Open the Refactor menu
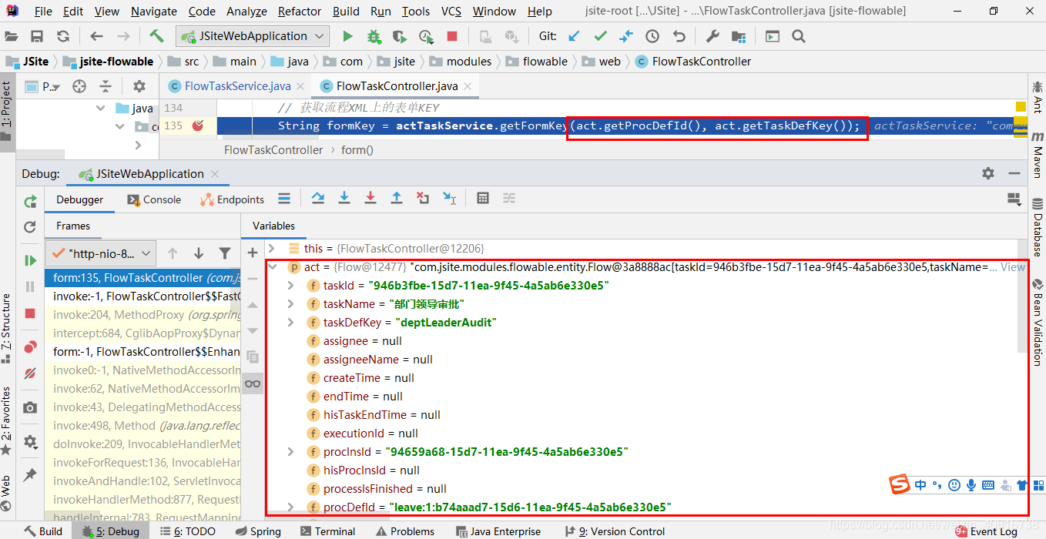This screenshot has width=1046, height=539. click(x=300, y=12)
